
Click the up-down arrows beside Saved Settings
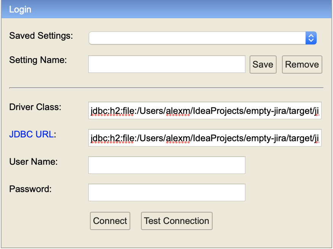pos(311,38)
